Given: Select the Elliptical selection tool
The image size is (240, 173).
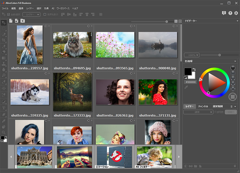Looking at the screenshot, I should 4,28.
